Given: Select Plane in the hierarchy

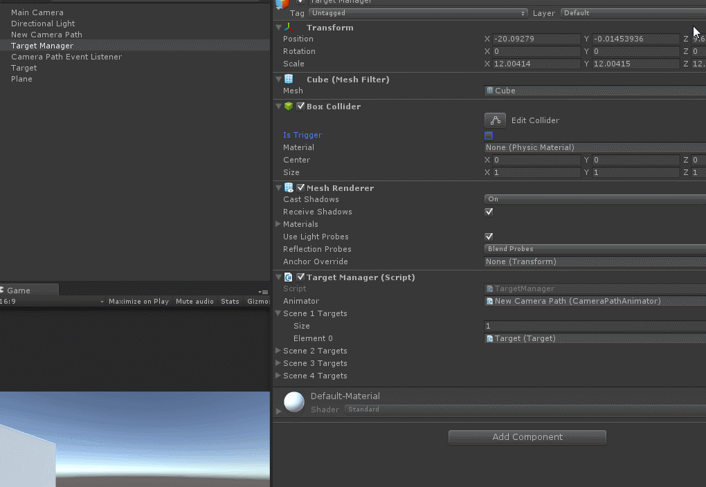Looking at the screenshot, I should tap(21, 79).
